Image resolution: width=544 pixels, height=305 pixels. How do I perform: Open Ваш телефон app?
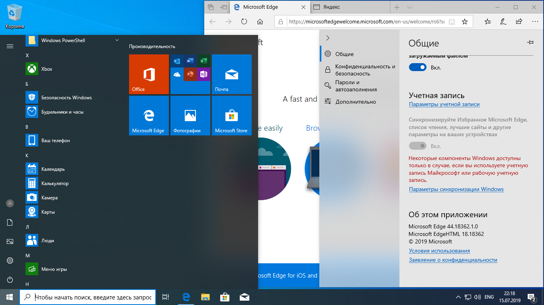tap(72, 141)
